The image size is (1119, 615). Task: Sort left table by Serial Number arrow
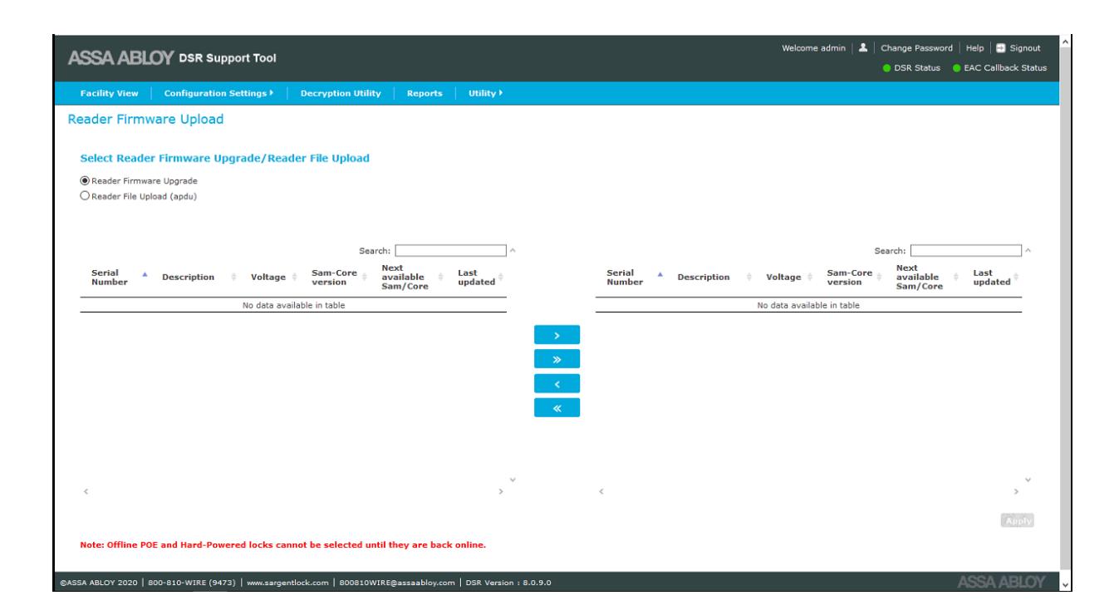(x=146, y=273)
